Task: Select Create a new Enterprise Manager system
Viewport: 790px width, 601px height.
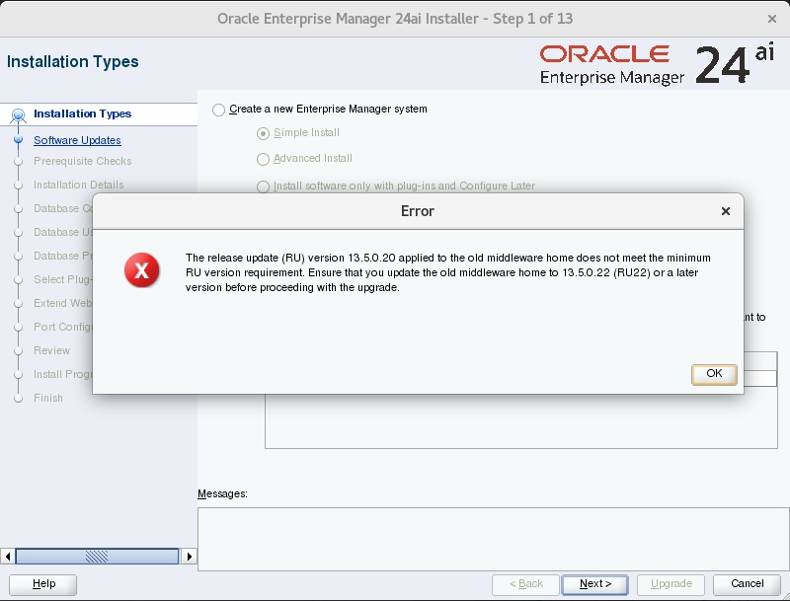Action: pos(218,110)
